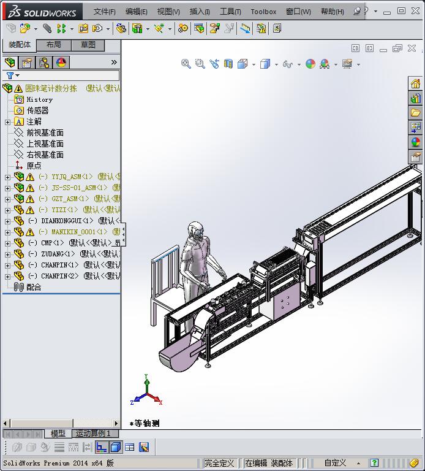Image resolution: width=425 pixels, height=471 pixels.
Task: Click the Zoom to Fit magnifier icon
Action: click(x=186, y=64)
